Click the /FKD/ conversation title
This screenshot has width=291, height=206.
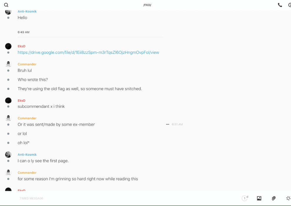click(147, 5)
